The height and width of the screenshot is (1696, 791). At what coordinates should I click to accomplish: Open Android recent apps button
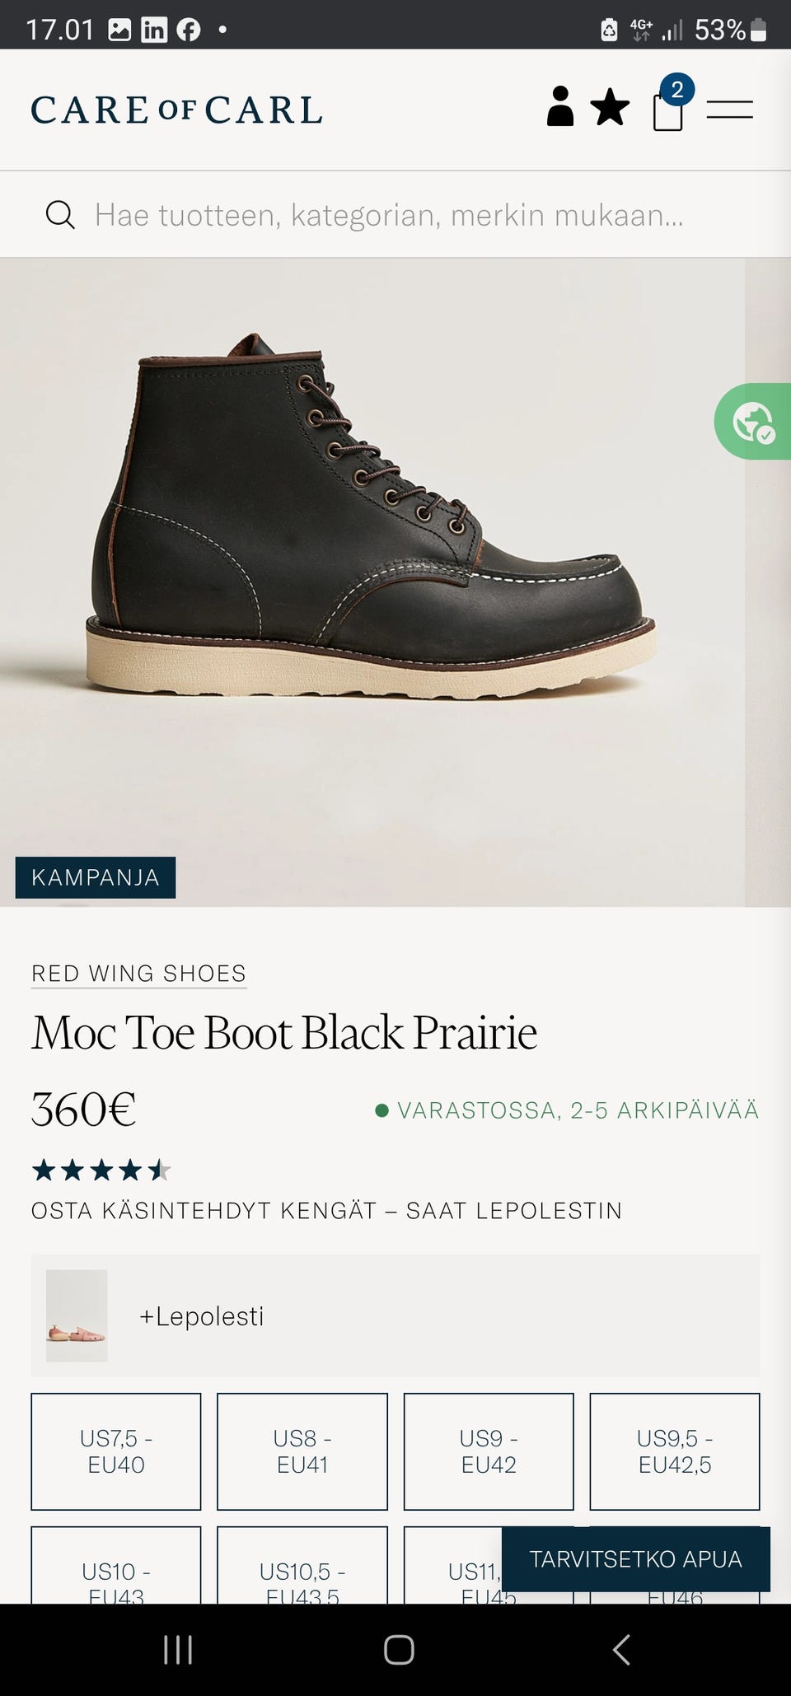point(178,1649)
